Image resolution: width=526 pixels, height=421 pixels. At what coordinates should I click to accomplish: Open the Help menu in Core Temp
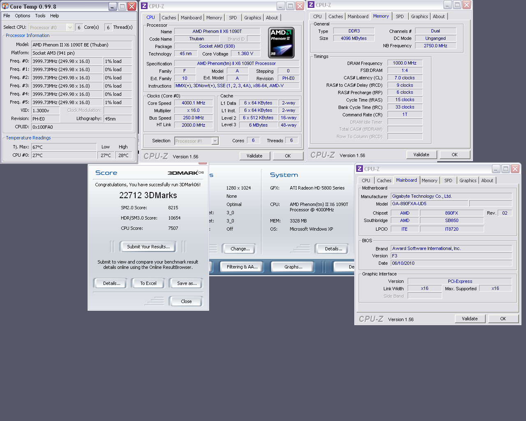pyautogui.click(x=55, y=16)
